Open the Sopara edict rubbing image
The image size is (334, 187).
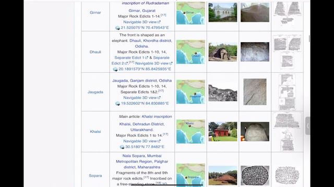(x=287, y=175)
